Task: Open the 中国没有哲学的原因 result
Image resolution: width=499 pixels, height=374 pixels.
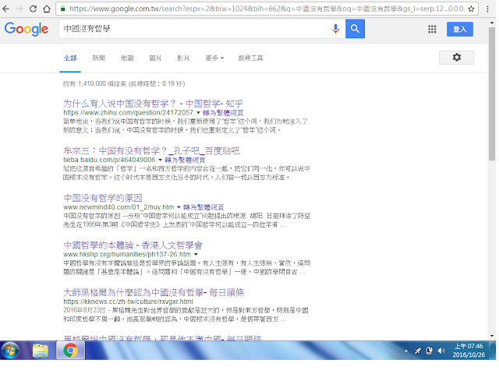Action: (103, 198)
